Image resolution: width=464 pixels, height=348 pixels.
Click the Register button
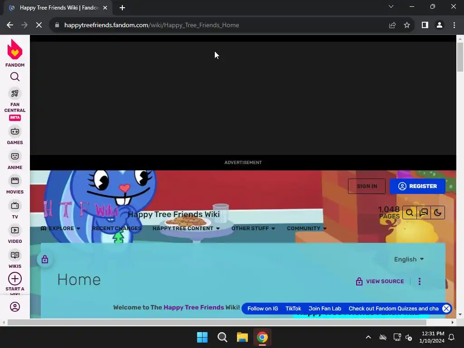click(417, 186)
